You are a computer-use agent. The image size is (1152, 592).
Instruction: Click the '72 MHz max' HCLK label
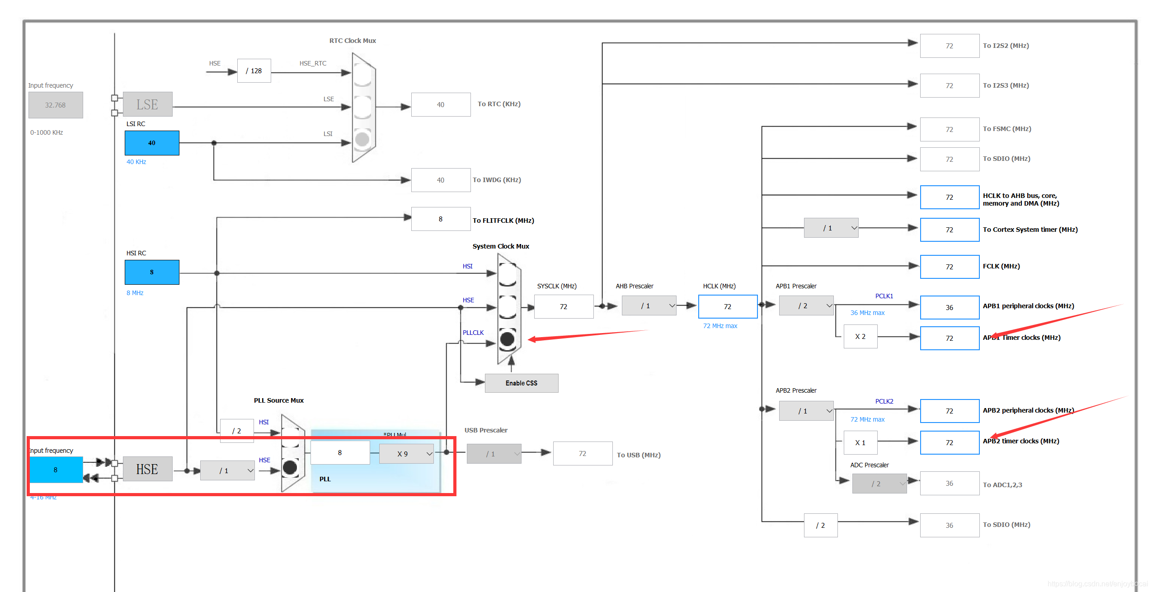pos(720,326)
